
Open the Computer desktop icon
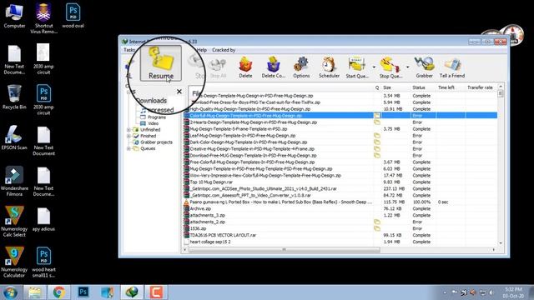[x=14, y=15]
